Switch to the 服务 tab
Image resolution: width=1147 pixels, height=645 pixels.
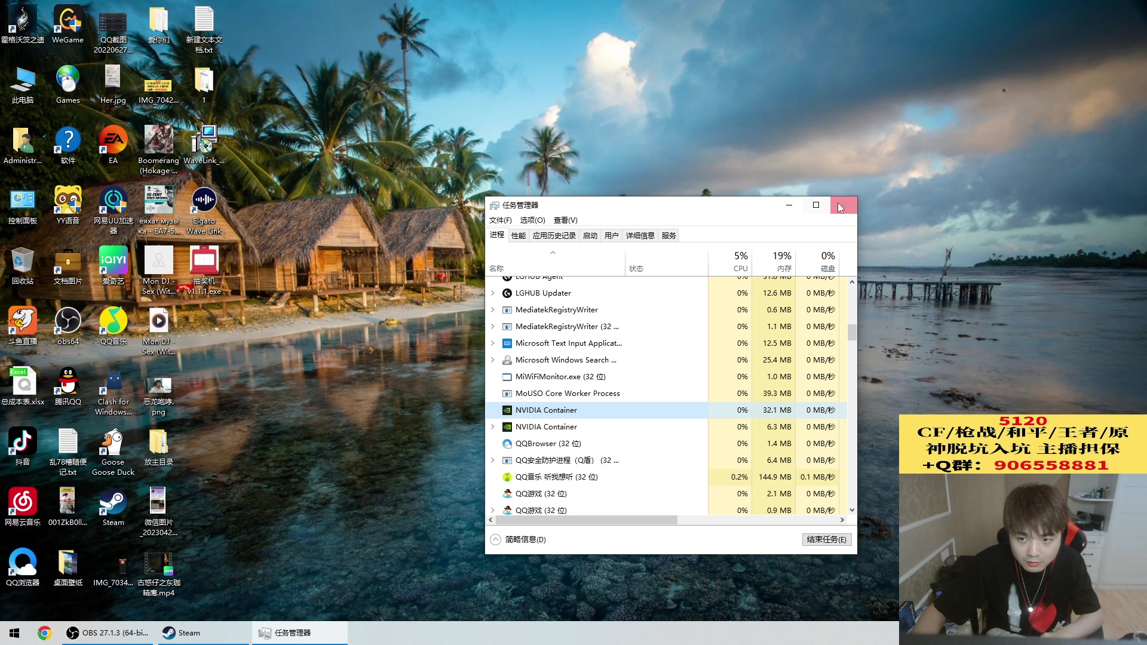click(669, 235)
